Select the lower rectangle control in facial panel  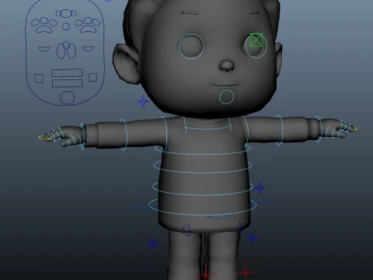68,83
